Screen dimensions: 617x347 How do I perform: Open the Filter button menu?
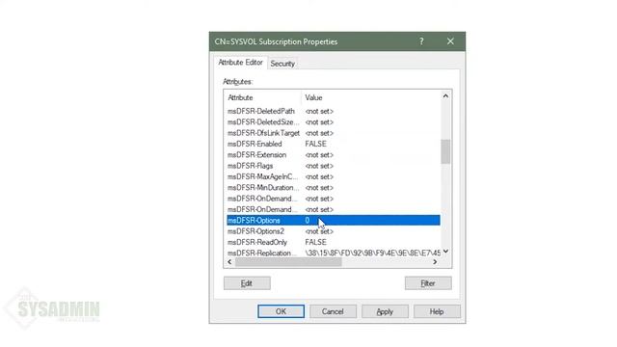(428, 283)
